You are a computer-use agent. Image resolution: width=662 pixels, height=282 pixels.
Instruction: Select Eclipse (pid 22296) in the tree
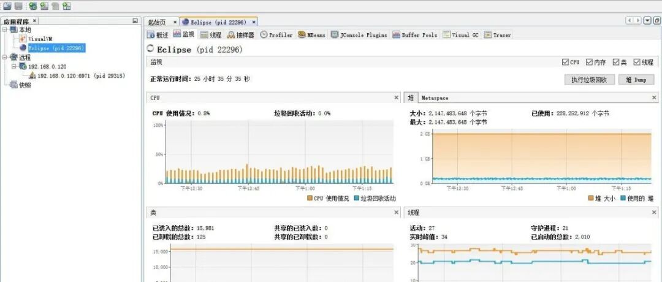(56, 48)
